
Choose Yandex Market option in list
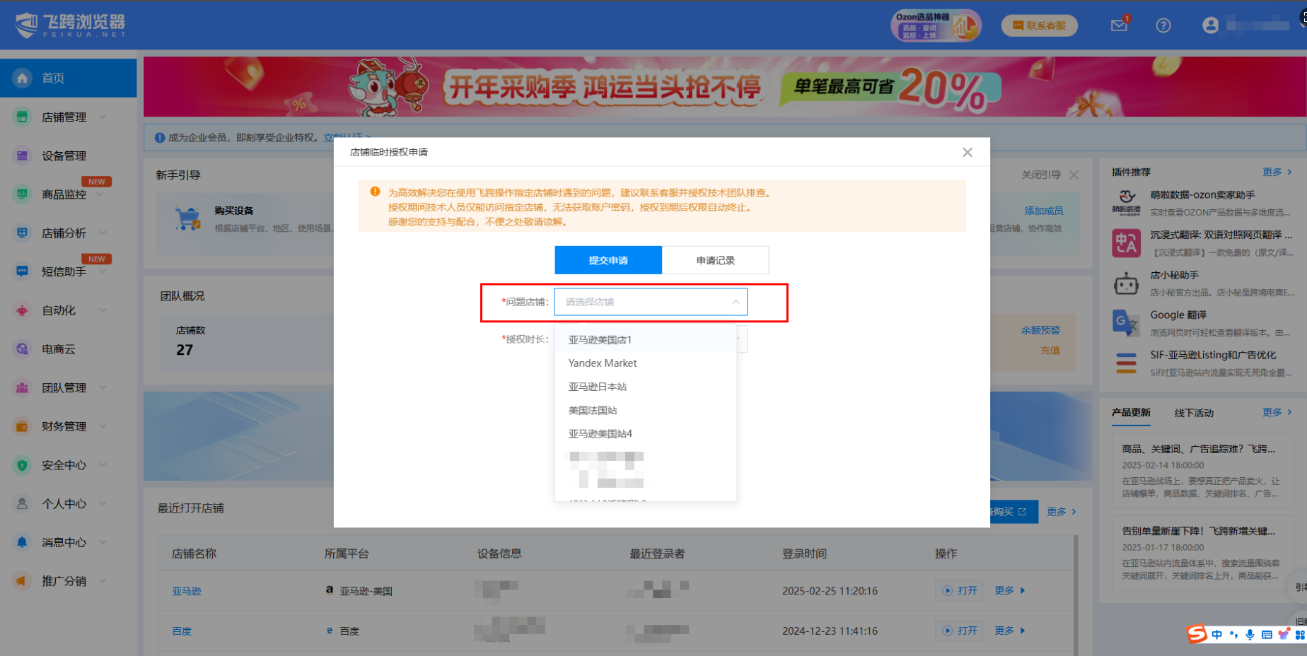click(603, 363)
